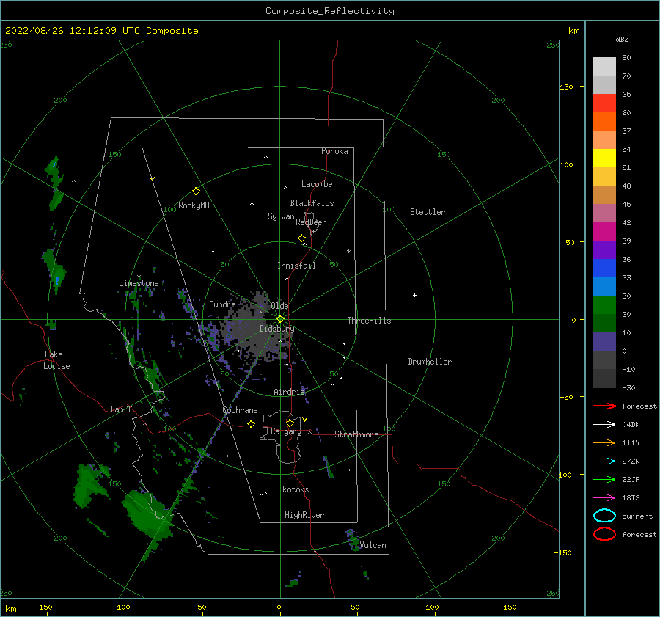Click the red forecast arrow in legend
Viewport: 660px width, 617px height.
point(604,406)
